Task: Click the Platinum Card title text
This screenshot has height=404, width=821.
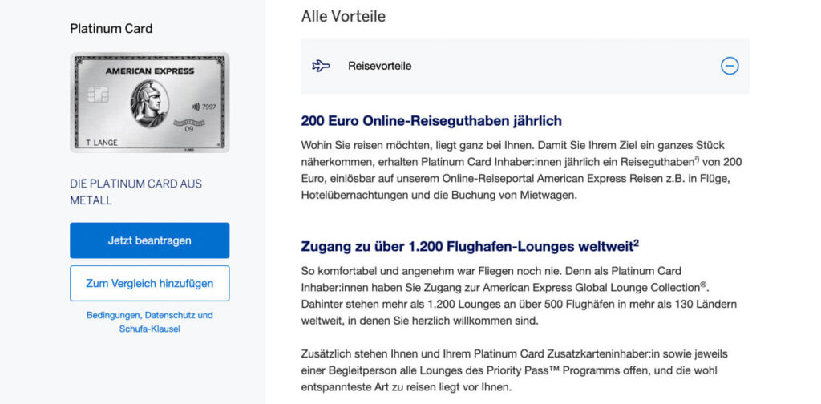Action: pyautogui.click(x=111, y=28)
